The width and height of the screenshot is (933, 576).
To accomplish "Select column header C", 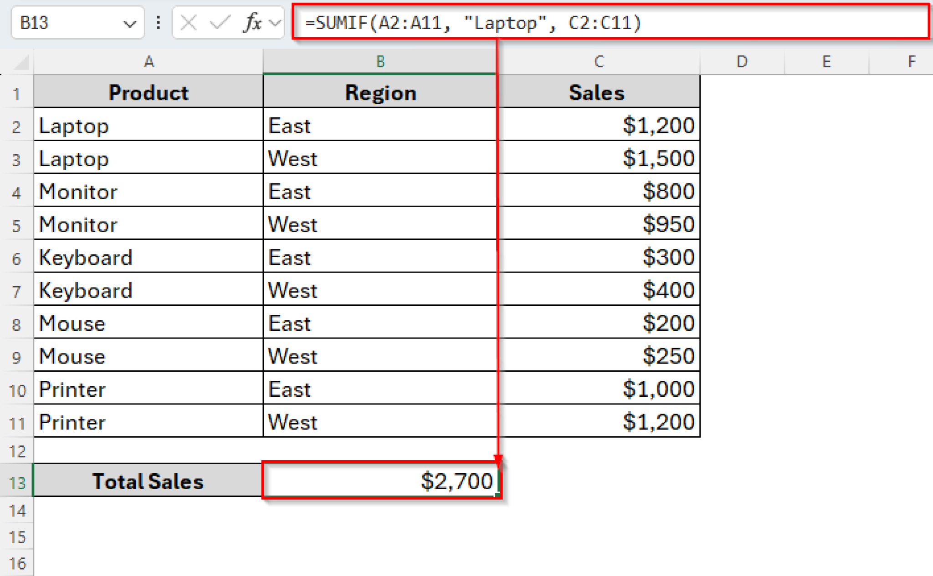I will click(598, 61).
